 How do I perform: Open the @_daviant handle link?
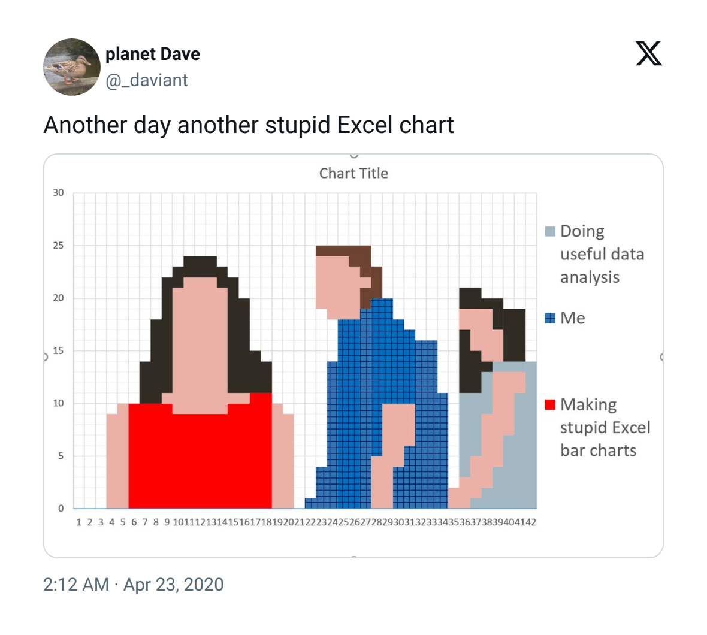tap(147, 81)
